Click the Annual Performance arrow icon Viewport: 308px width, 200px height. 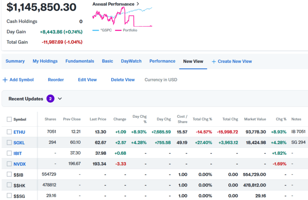(x=138, y=4)
